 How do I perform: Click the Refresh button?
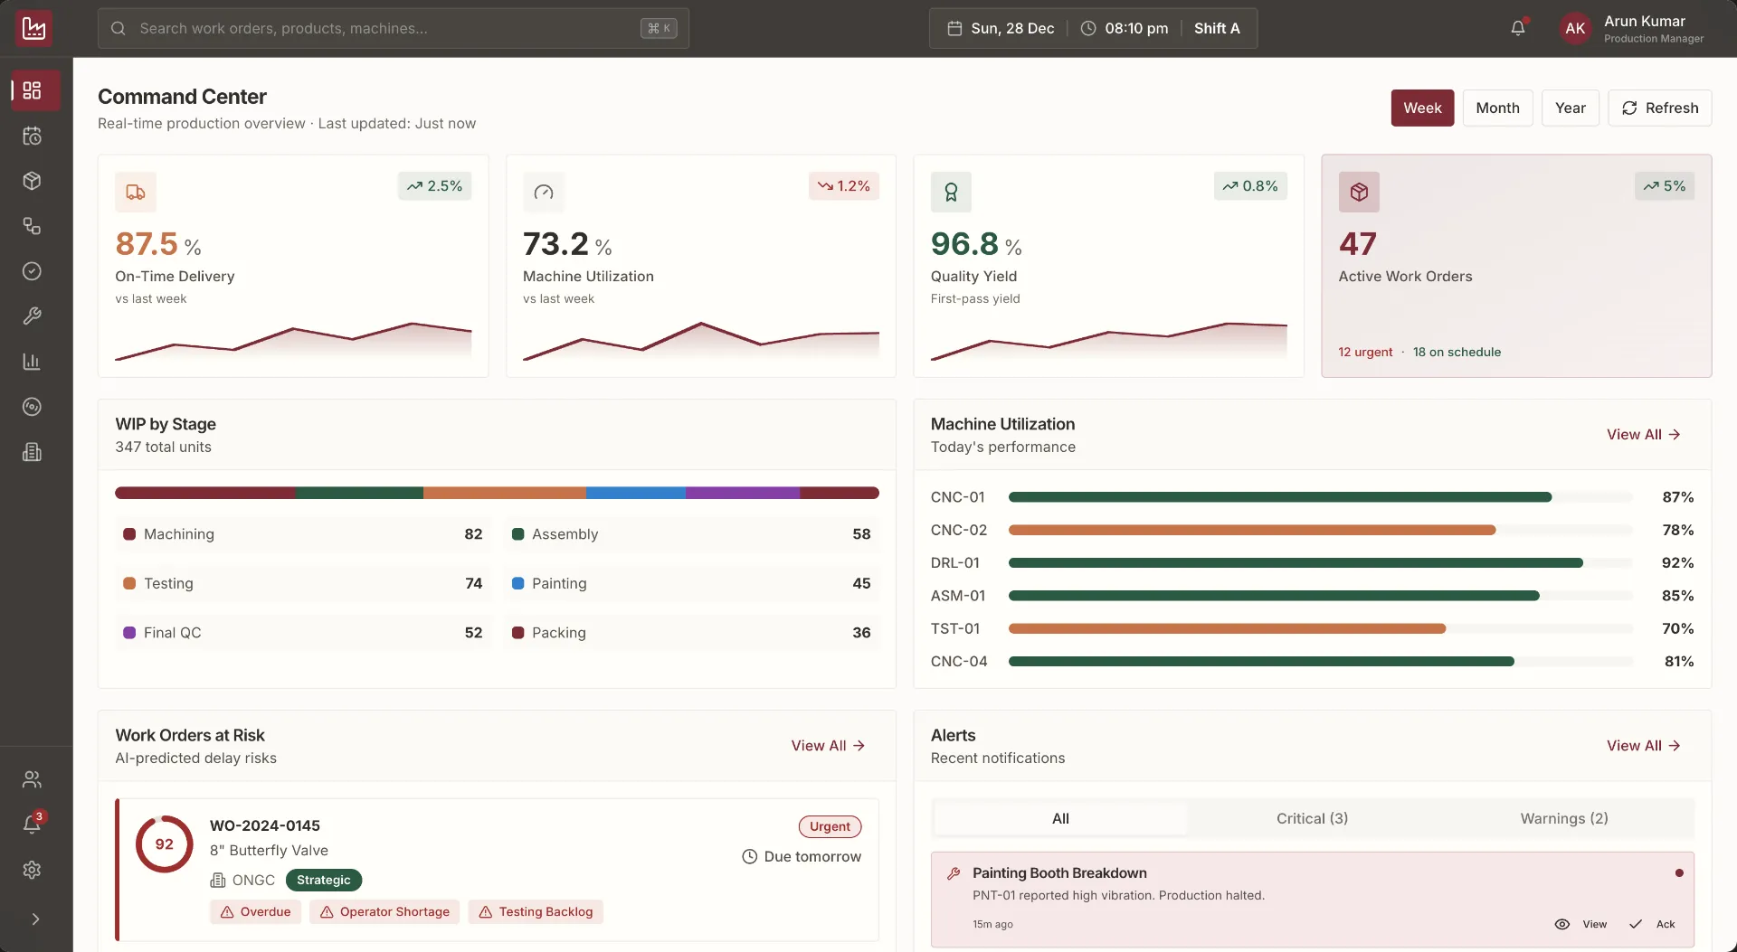click(1659, 108)
